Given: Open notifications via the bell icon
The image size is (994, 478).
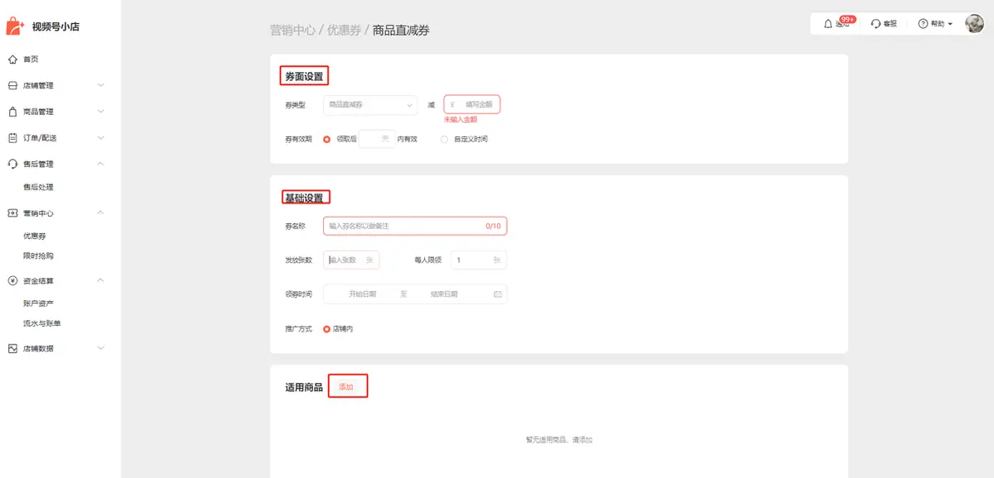Looking at the screenshot, I should coord(828,24).
